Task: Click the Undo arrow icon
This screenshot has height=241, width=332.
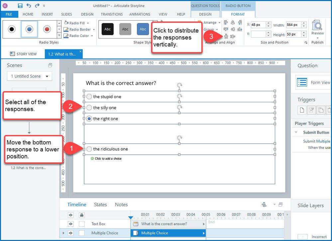Action: pyautogui.click(x=29, y=6)
